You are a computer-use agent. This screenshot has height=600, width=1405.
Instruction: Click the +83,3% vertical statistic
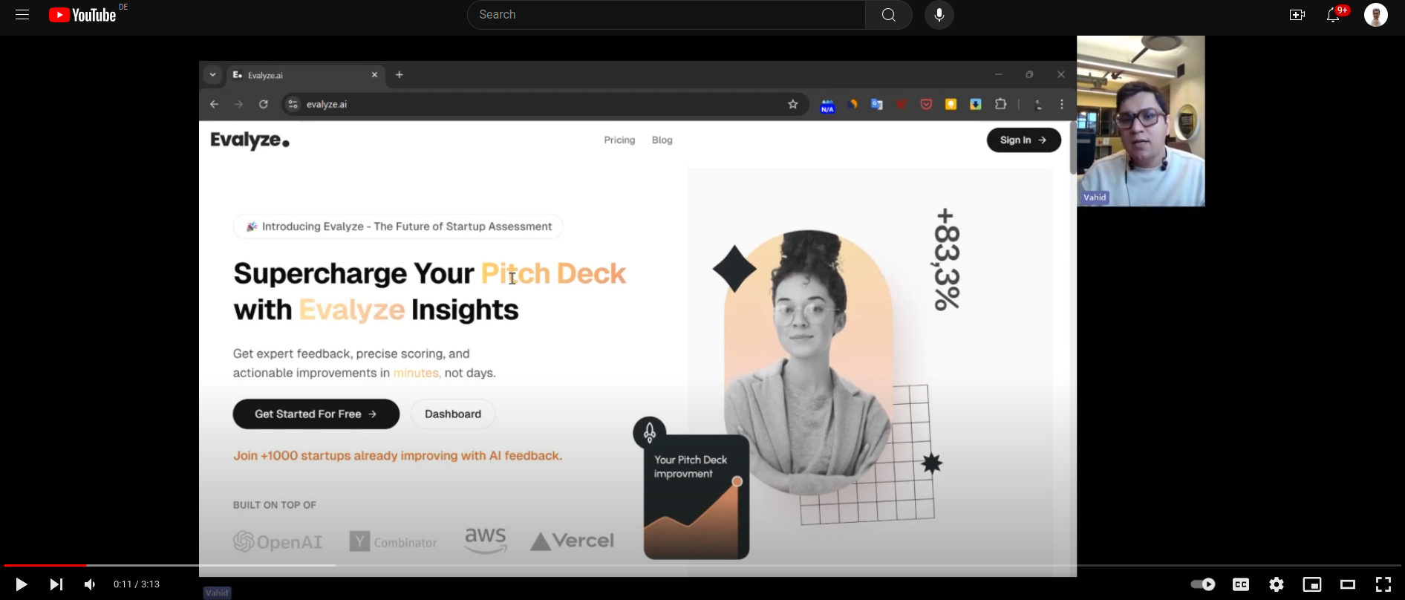(x=947, y=259)
